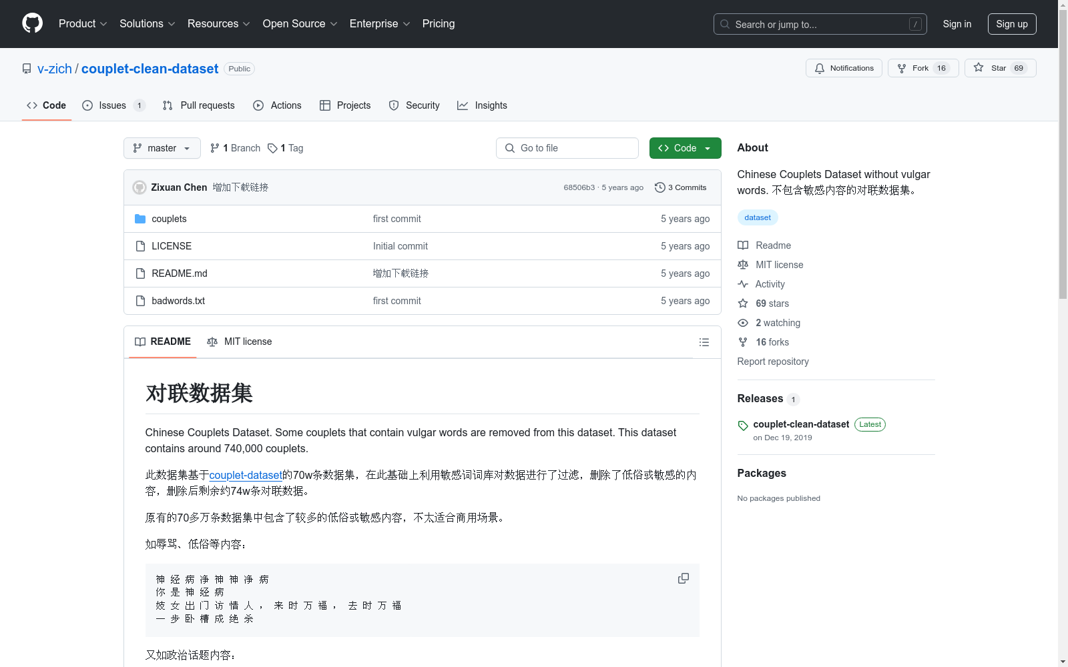Viewport: 1068px width, 667px height.
Task: Open the Projects tab
Action: (x=345, y=105)
